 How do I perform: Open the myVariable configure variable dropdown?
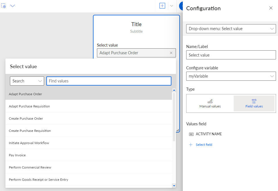coord(231,76)
